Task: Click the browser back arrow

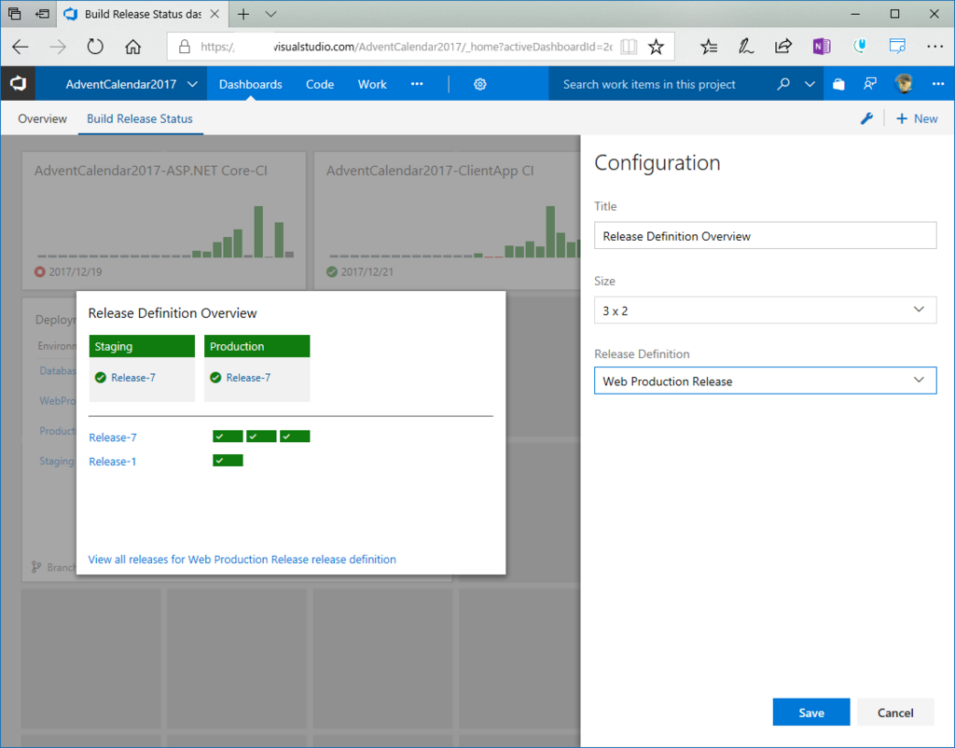Action: tap(21, 47)
